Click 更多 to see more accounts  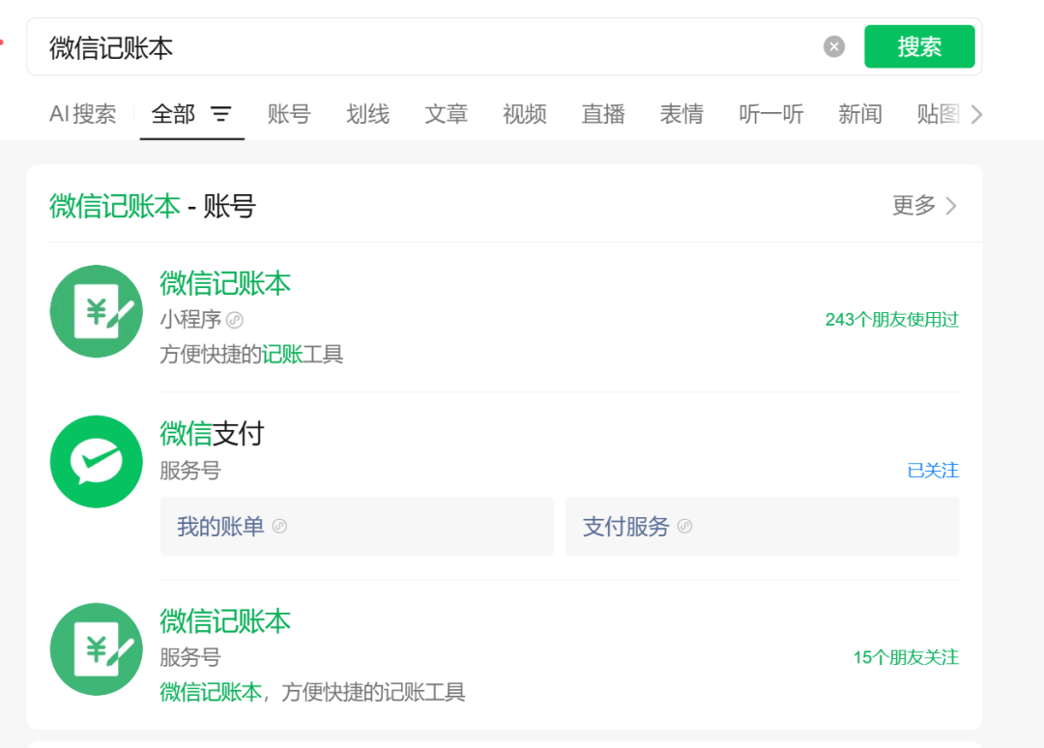click(x=914, y=206)
